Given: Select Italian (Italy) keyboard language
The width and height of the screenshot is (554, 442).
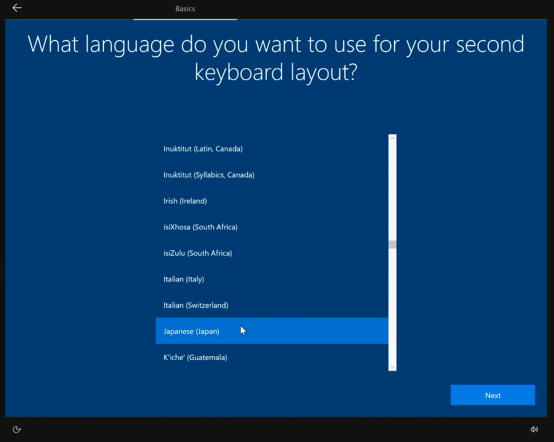Looking at the screenshot, I should click(x=184, y=279).
